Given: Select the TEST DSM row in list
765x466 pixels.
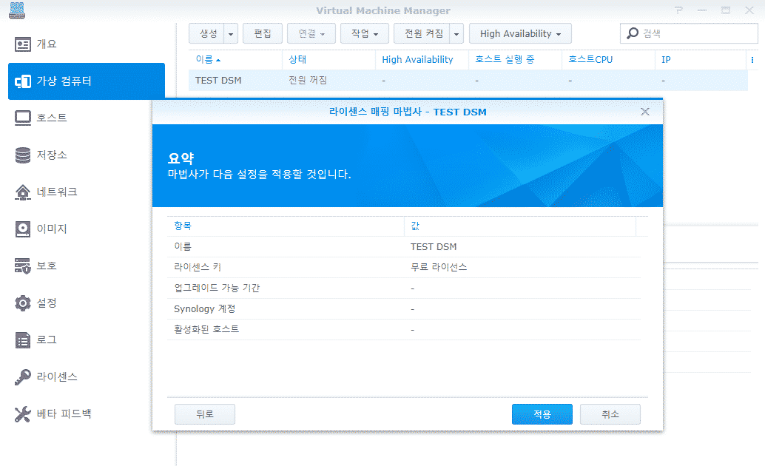Looking at the screenshot, I should click(x=468, y=81).
